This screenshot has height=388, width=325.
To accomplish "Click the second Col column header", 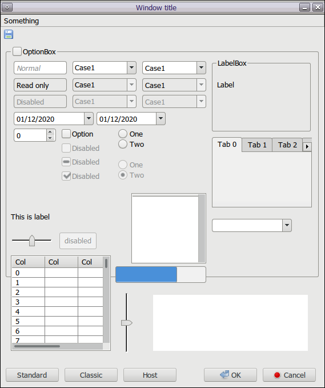I will click(61, 262).
